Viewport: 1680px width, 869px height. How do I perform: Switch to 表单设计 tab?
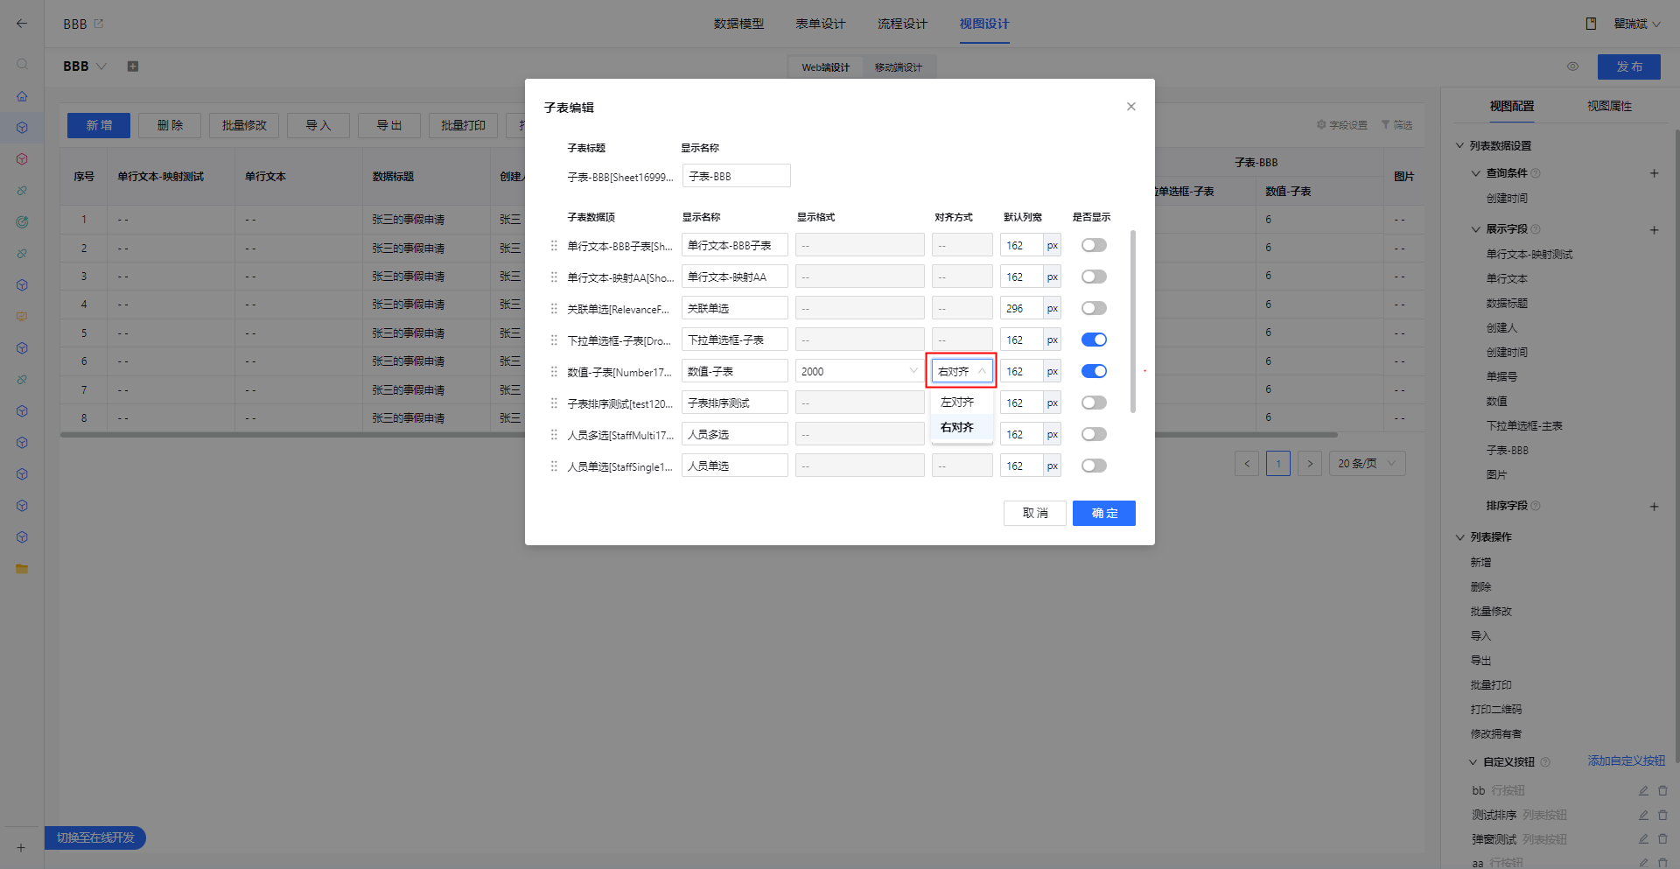821,24
